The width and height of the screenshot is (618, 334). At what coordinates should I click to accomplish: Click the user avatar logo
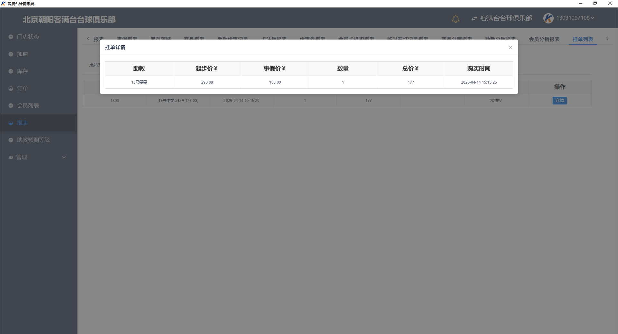tap(548, 18)
